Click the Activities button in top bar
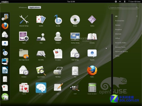Screen dimensions: 142x106 click(5, 1)
